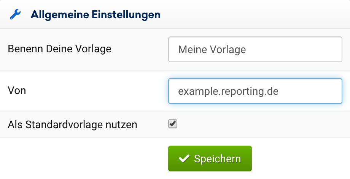Click the white tick on the green button
The image size is (350, 179).
(x=184, y=159)
